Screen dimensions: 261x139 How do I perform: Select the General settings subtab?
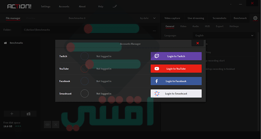pos(170,27)
